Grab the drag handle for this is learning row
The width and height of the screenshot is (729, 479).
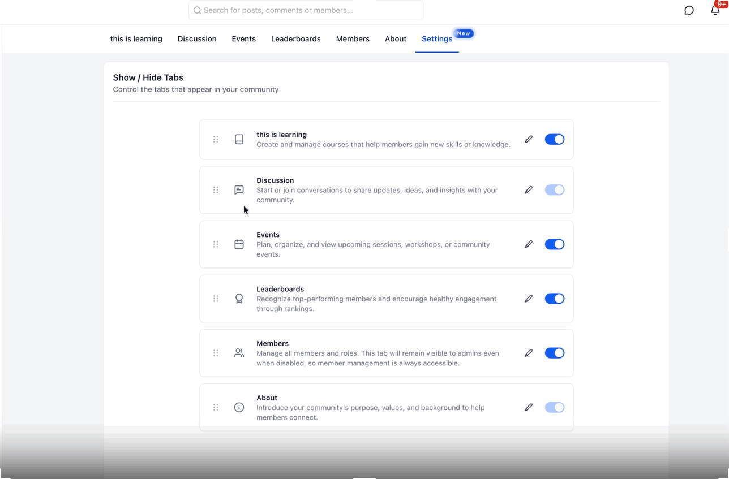(216, 139)
